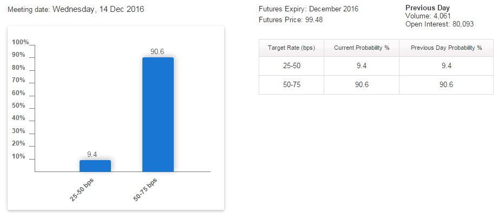Select the Current Probability % column header
498x218 pixels.
[362, 48]
